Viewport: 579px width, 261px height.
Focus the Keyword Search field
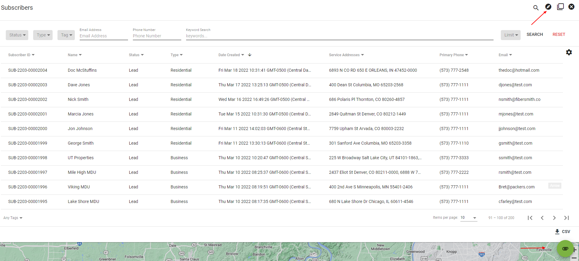click(x=340, y=36)
